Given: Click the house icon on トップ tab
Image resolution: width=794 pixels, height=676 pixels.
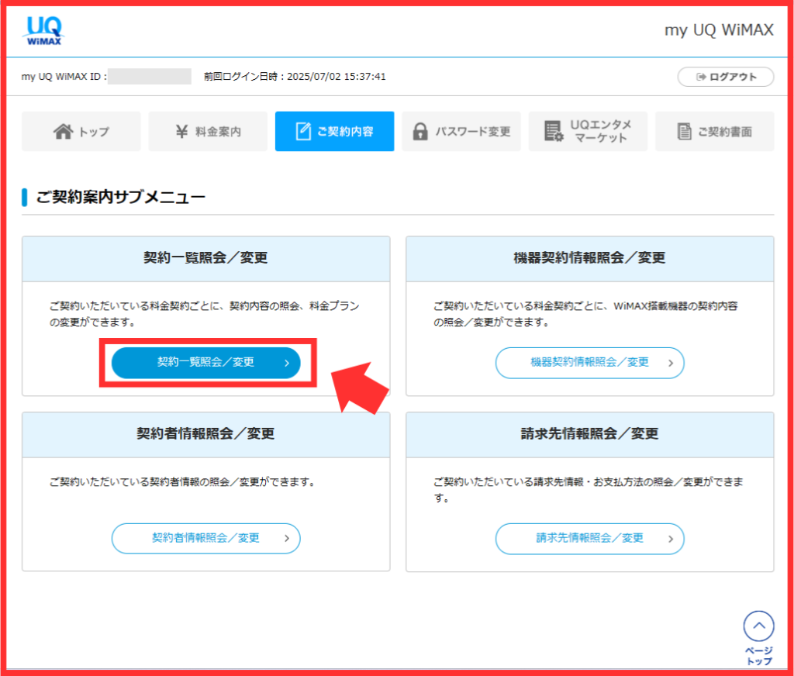Looking at the screenshot, I should coord(64,131).
